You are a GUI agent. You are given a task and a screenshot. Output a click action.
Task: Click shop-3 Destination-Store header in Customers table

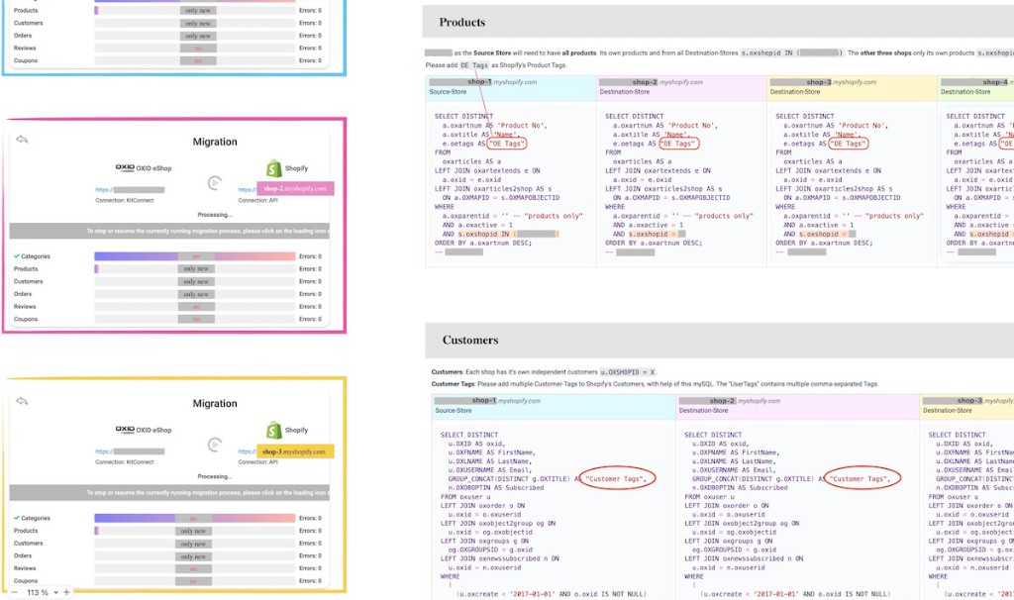point(966,406)
